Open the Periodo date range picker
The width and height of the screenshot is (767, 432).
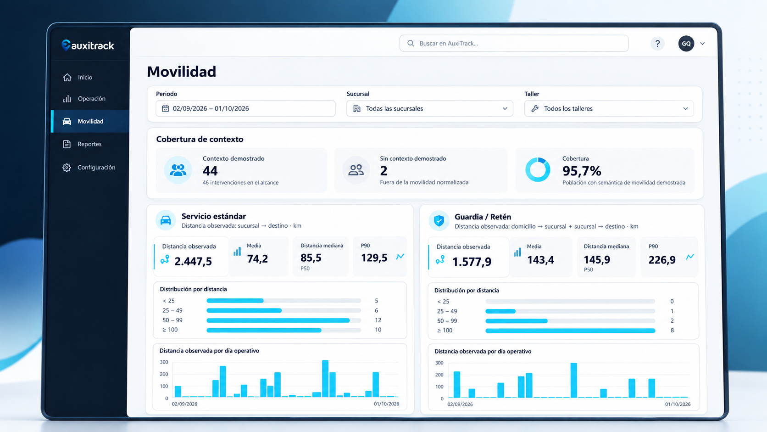245,109
